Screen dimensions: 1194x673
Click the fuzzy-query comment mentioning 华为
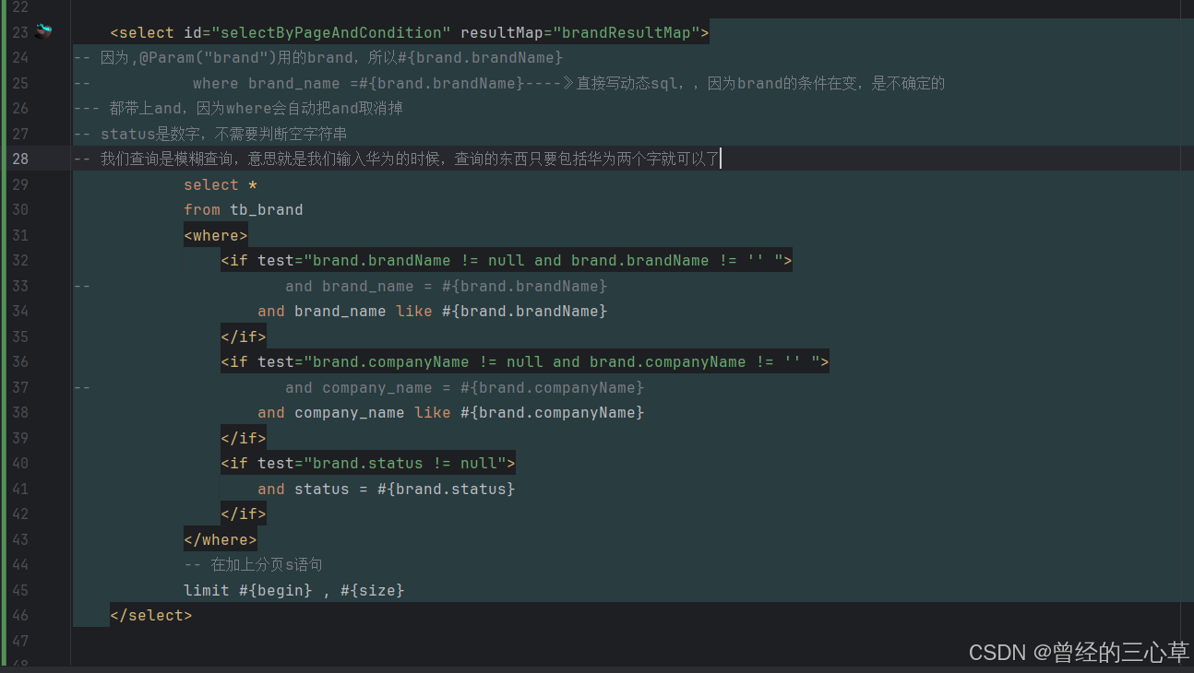(397, 159)
